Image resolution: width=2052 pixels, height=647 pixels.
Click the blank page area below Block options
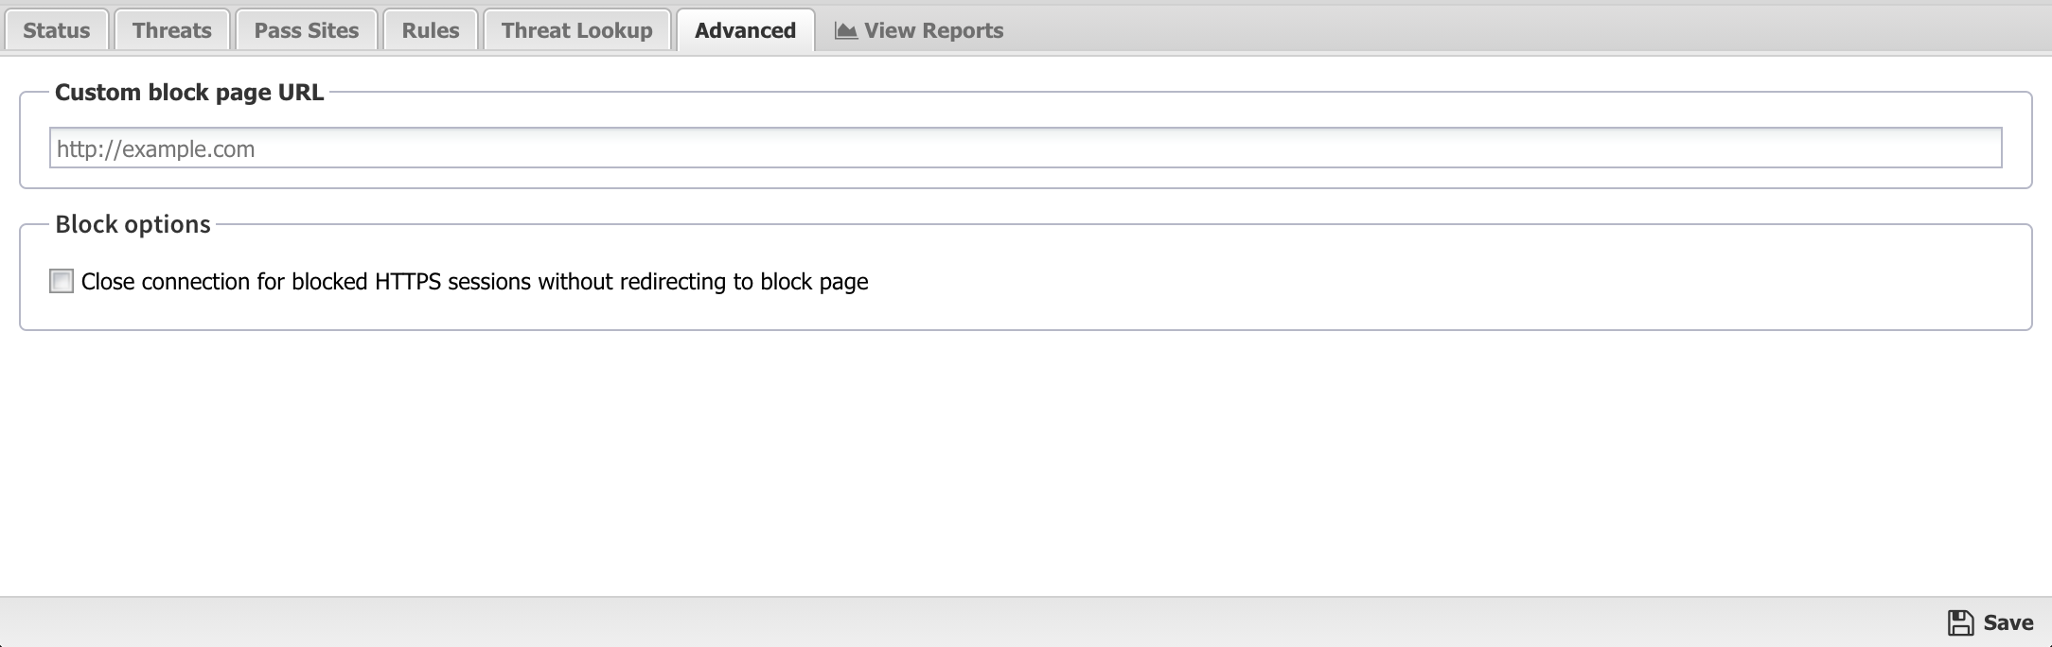tap(1025, 463)
